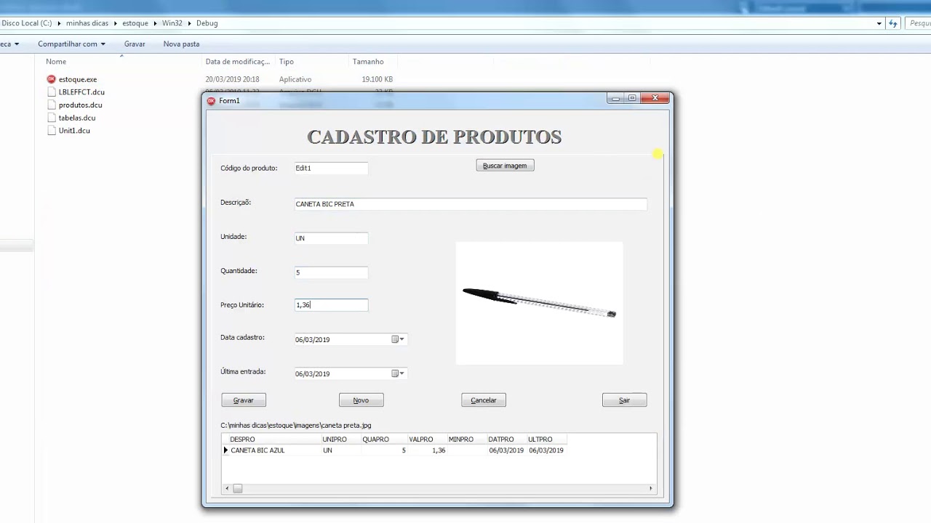Click the Descrição input field
Viewport: 931px width, 523px height.
tap(471, 204)
